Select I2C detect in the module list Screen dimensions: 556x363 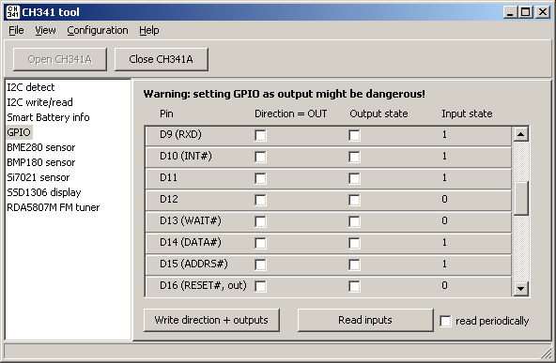point(30,87)
